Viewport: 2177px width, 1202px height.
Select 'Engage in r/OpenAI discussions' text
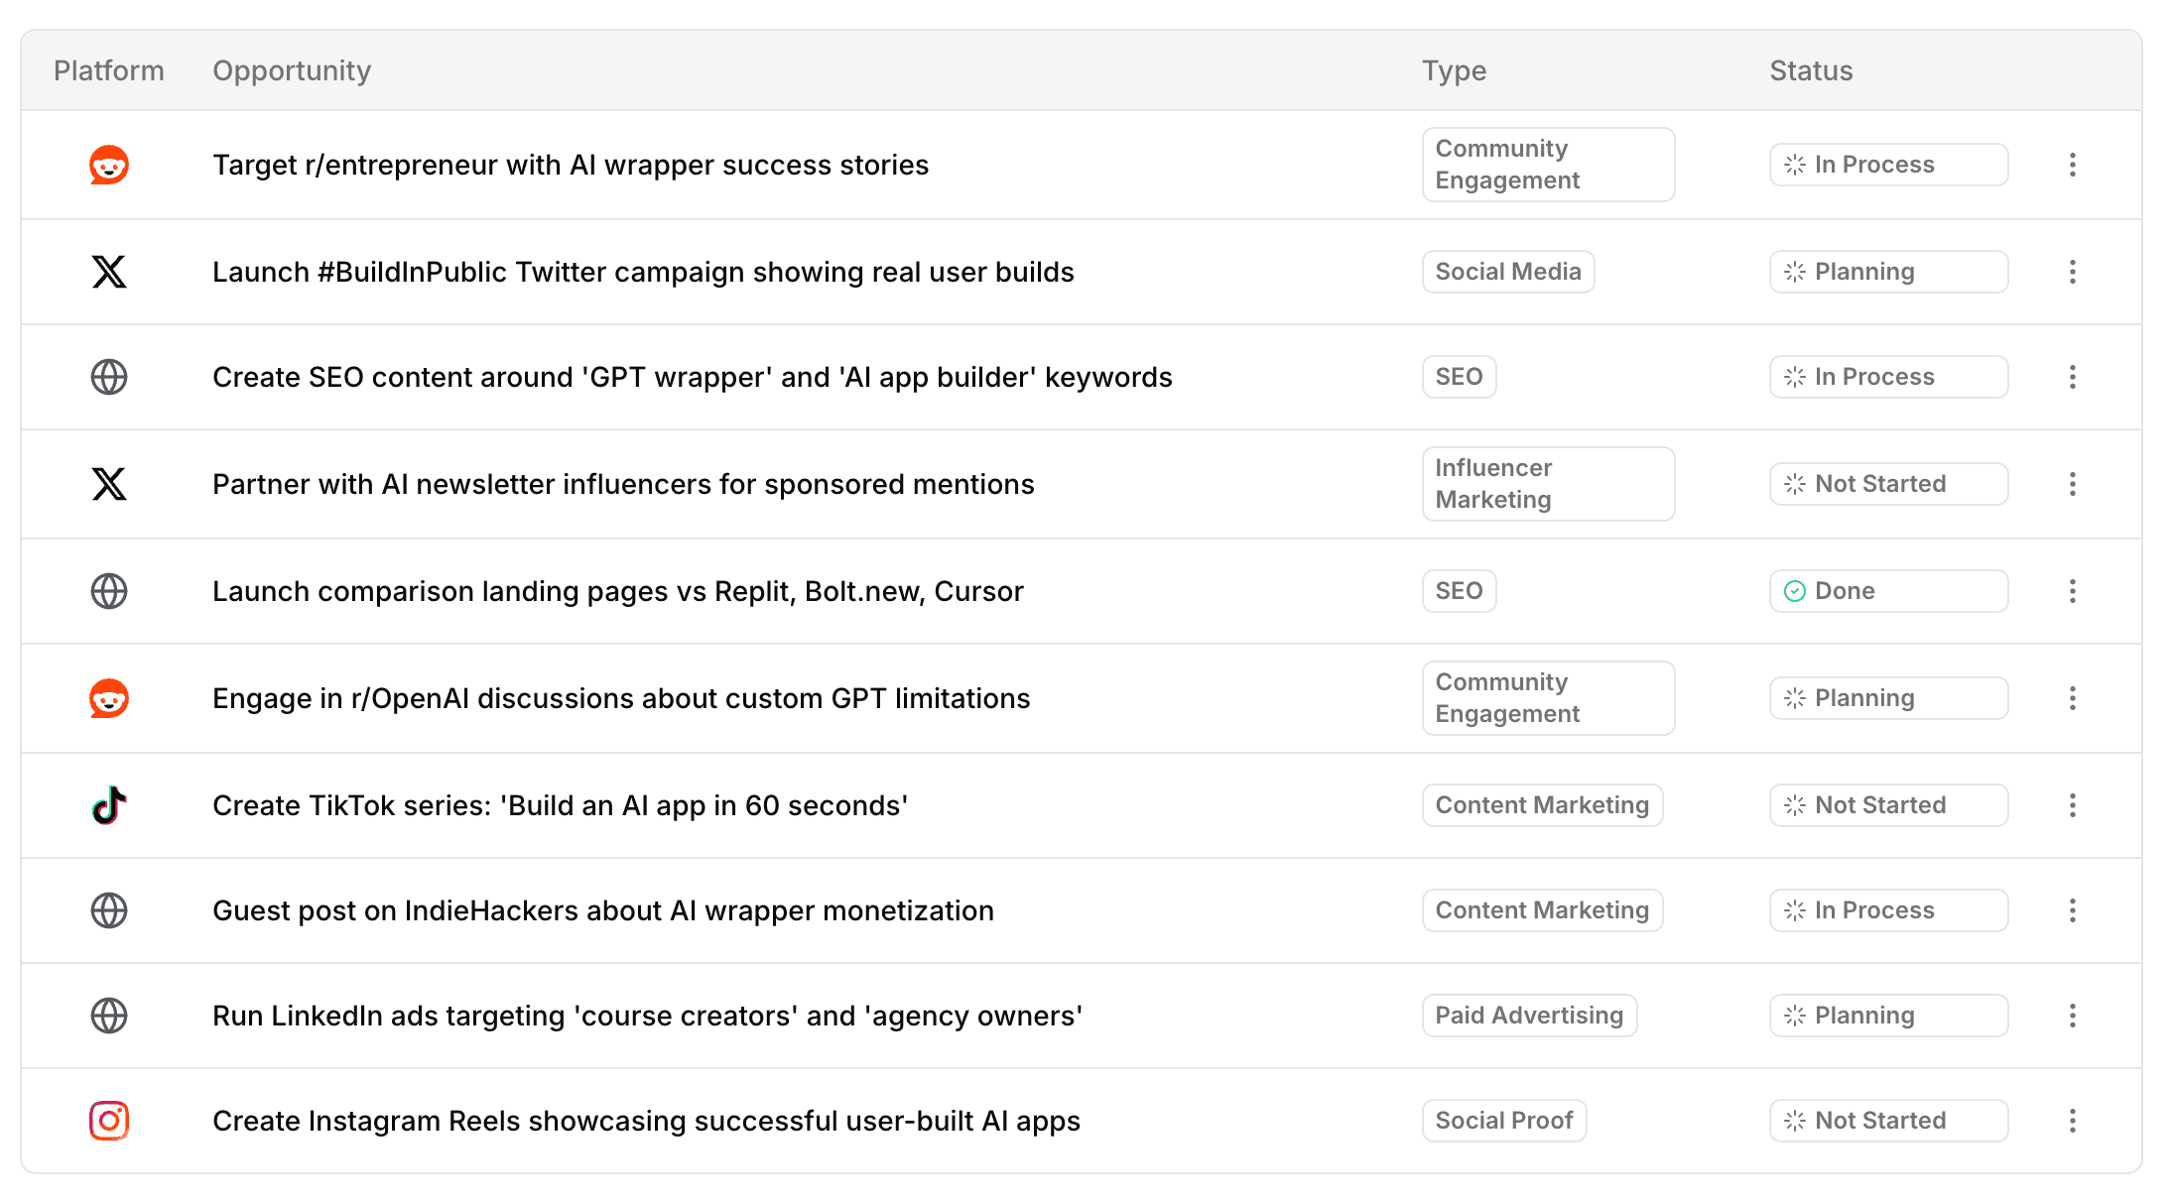point(621,698)
